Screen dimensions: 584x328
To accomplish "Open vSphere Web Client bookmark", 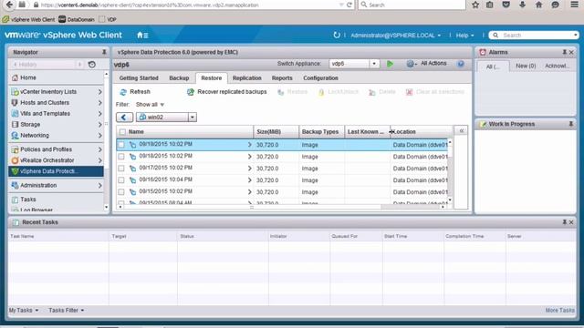I will pyautogui.click(x=28, y=19).
